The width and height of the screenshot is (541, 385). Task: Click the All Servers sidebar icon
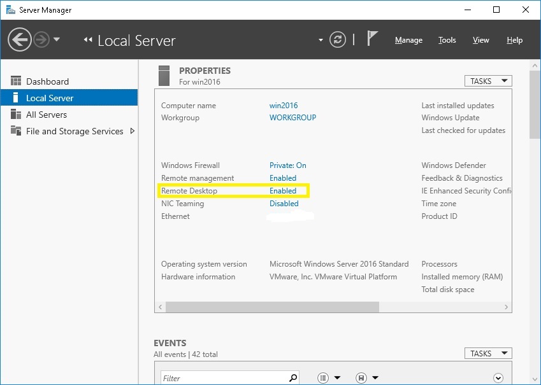(x=16, y=114)
